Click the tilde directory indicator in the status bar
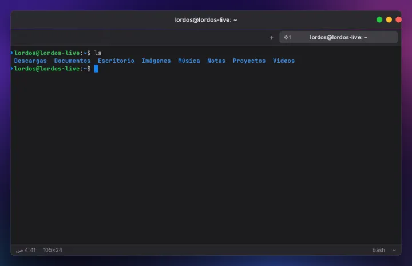412x266 pixels. point(394,250)
